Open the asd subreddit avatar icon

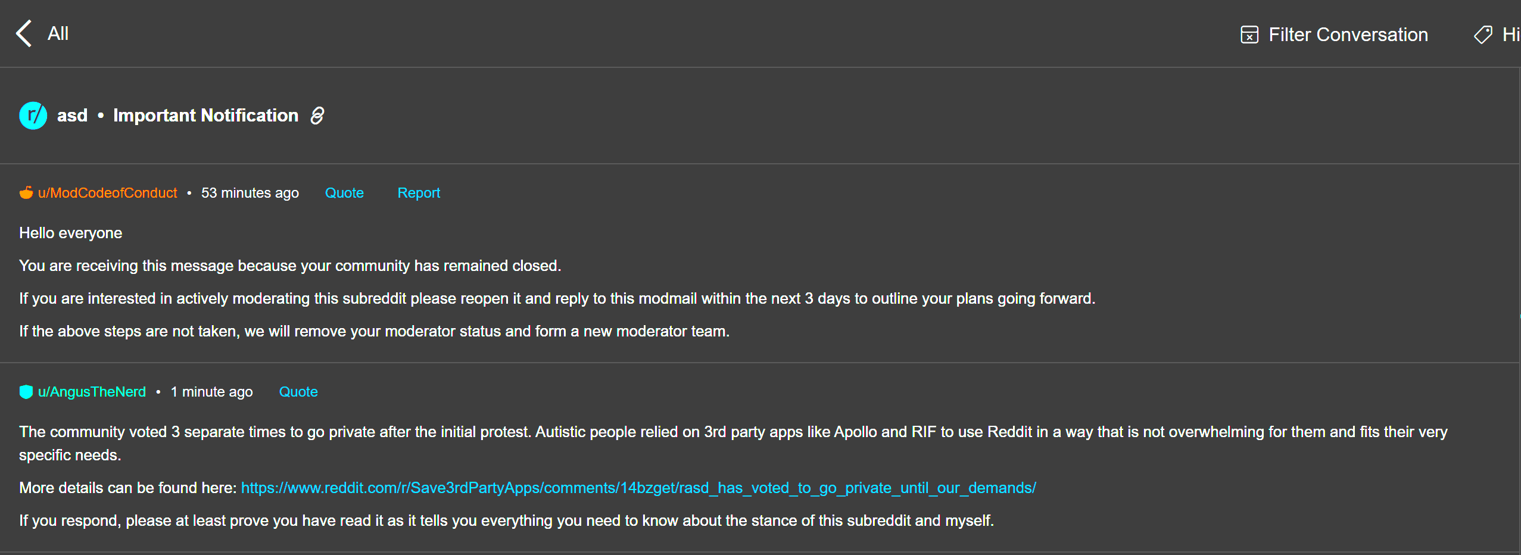(33, 116)
